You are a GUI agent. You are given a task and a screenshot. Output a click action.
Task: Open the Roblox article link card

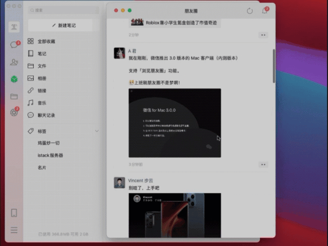[x=175, y=23]
